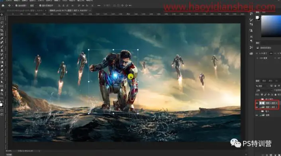
Task: Open the status bar document info arrow
Action: point(39,151)
